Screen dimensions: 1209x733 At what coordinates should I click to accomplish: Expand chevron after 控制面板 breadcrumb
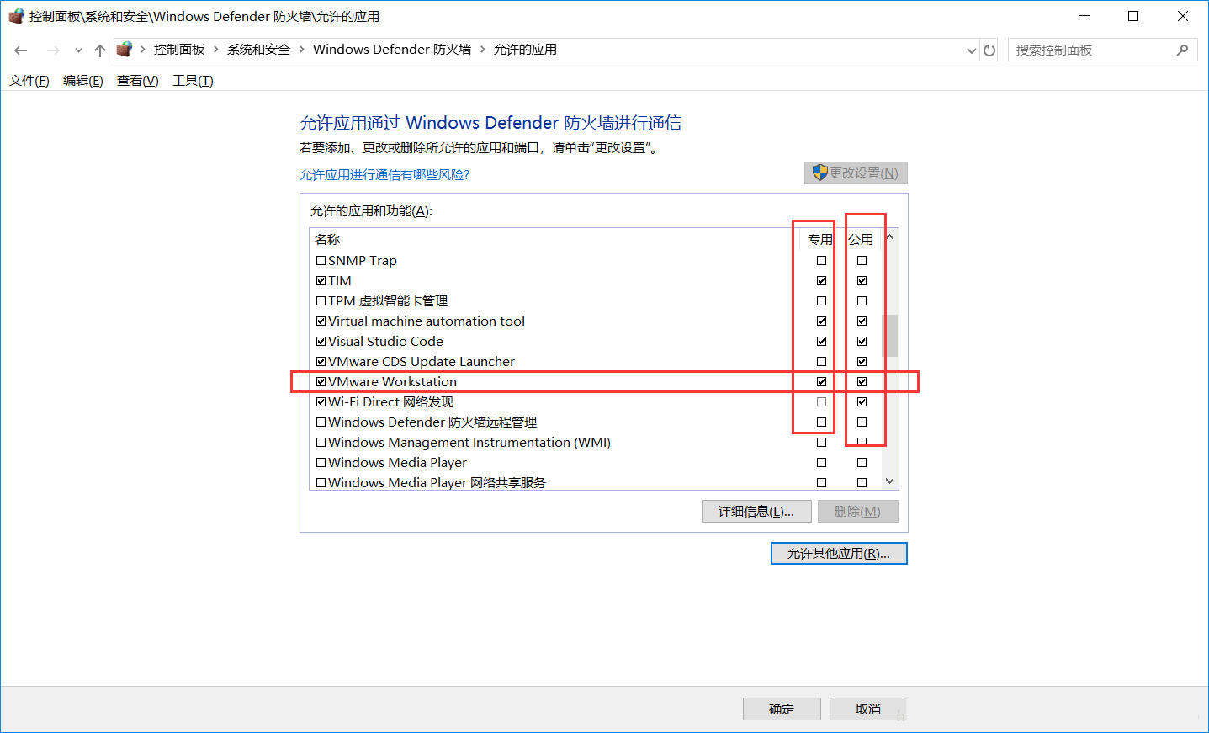pyautogui.click(x=216, y=50)
